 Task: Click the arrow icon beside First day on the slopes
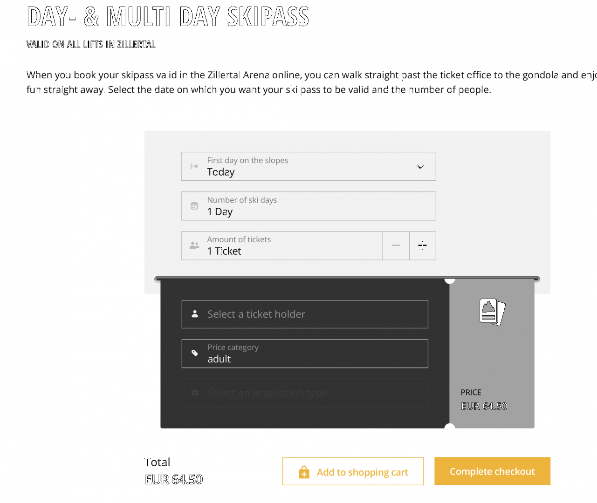pyautogui.click(x=194, y=166)
